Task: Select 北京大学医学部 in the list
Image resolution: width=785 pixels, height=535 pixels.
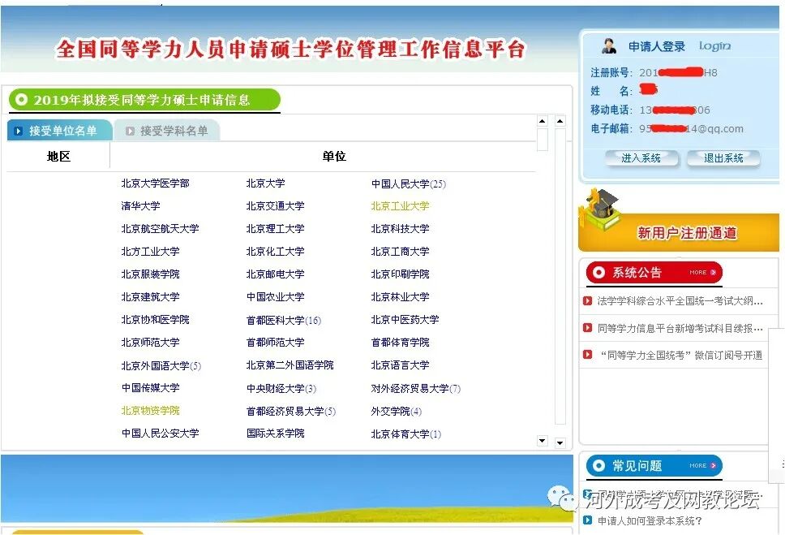Action: click(x=155, y=183)
